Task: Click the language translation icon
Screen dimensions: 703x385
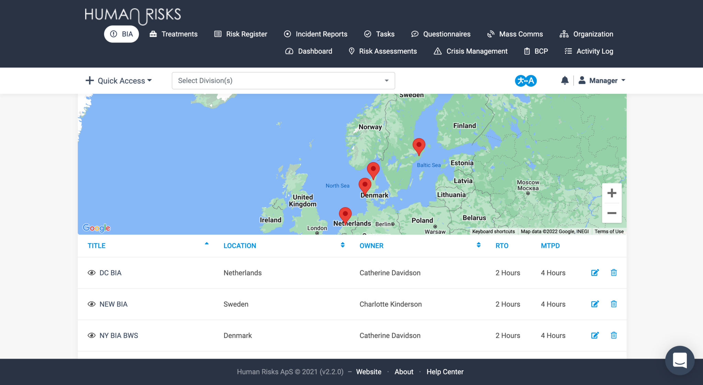Action: (x=526, y=81)
